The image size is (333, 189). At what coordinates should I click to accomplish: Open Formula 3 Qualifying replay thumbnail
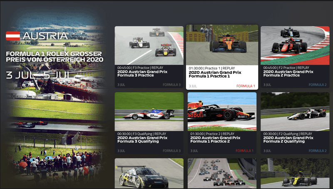149,112
